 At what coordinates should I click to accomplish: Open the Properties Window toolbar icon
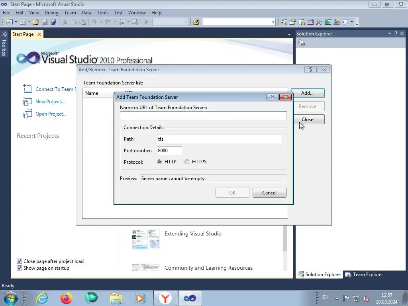point(293,22)
